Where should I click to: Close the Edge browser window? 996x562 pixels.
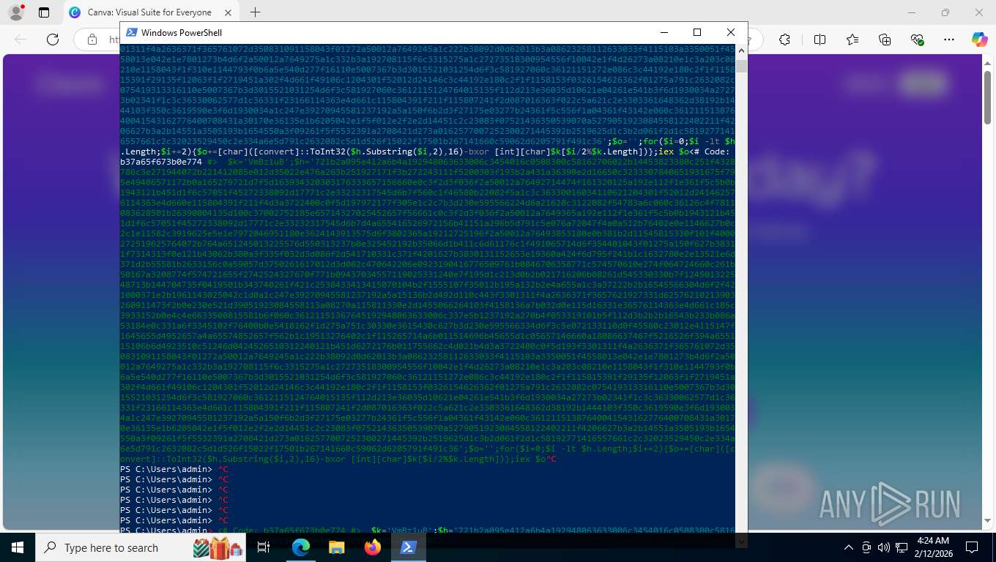(979, 12)
